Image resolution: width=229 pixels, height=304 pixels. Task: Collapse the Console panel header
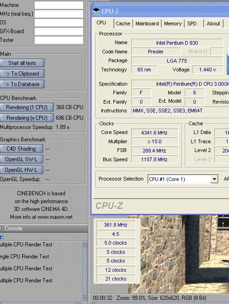44,228
